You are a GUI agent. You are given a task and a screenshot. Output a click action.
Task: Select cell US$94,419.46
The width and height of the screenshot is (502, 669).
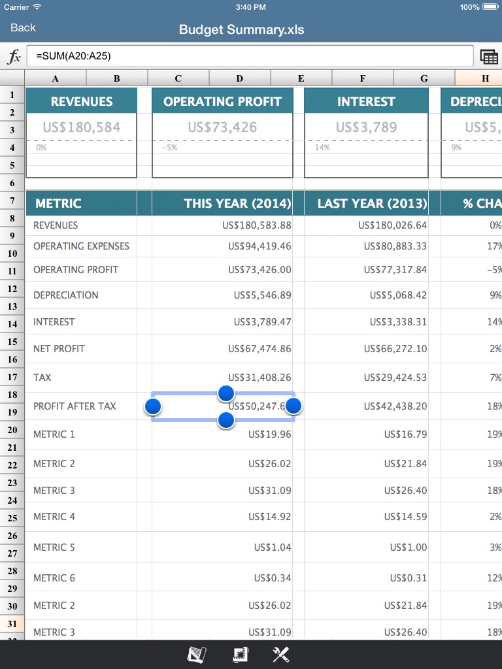click(x=259, y=246)
